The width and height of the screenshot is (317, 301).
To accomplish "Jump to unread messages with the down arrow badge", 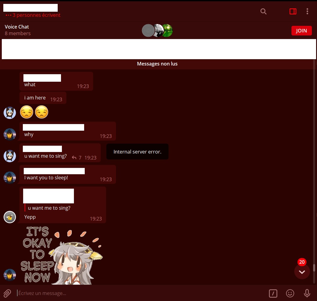I will pos(302,271).
